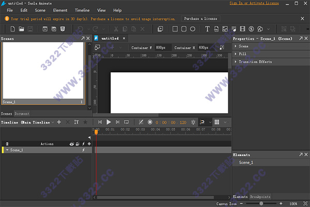310x207 pixels.
Task: Open the shapes library icon
Action: [x=260, y=29]
